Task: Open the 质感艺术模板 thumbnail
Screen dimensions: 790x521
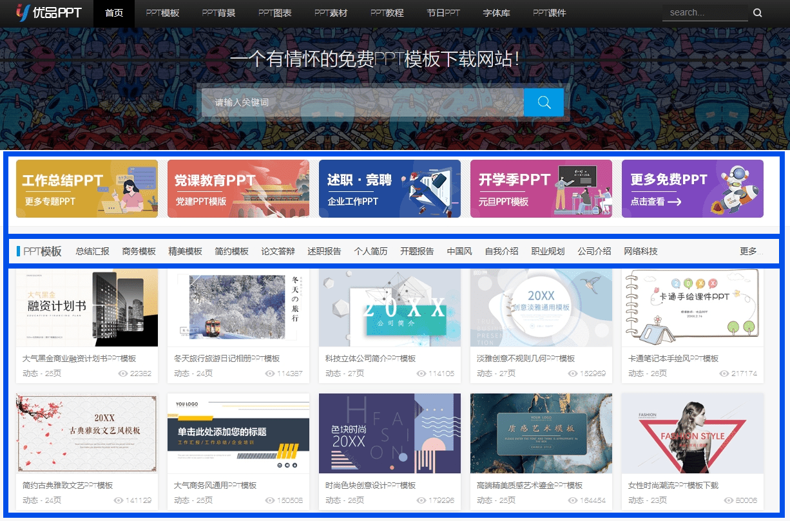Action: [541, 433]
